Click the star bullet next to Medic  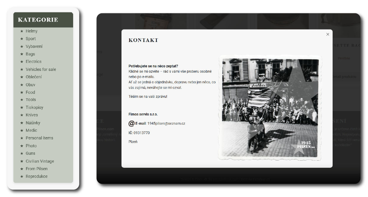click(x=22, y=130)
